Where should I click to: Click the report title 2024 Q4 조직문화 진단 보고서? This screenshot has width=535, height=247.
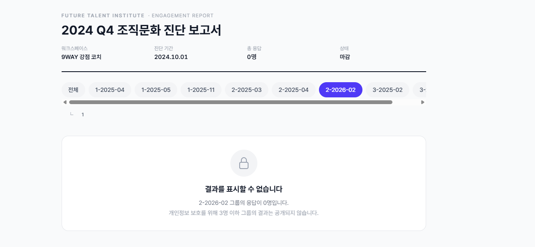[x=141, y=30]
